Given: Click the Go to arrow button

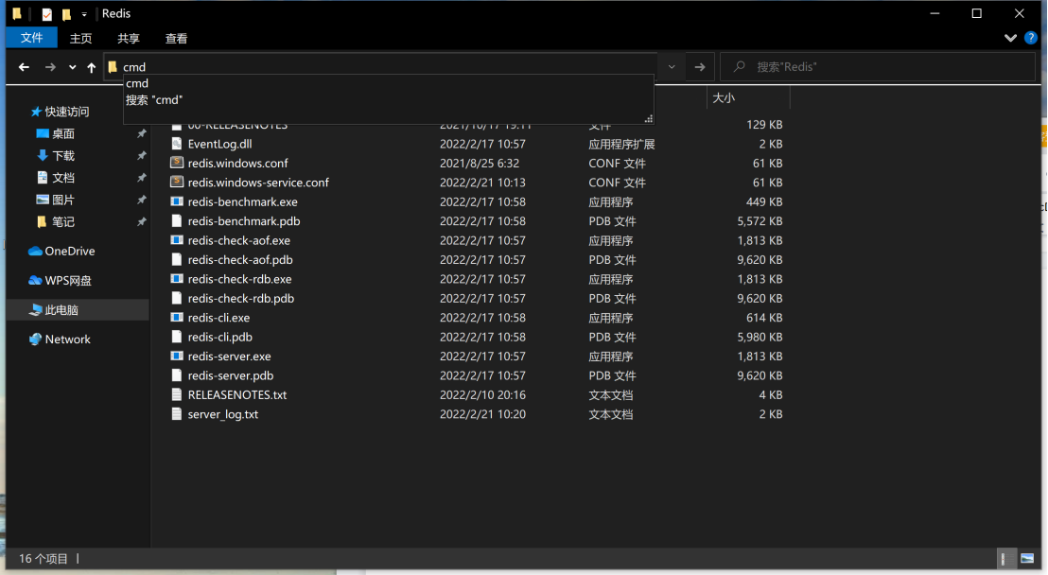Looking at the screenshot, I should tap(700, 67).
